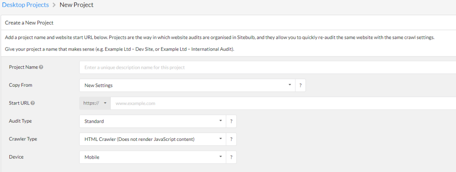Click the Start URL label
The width and height of the screenshot is (456, 172).
pos(19,103)
